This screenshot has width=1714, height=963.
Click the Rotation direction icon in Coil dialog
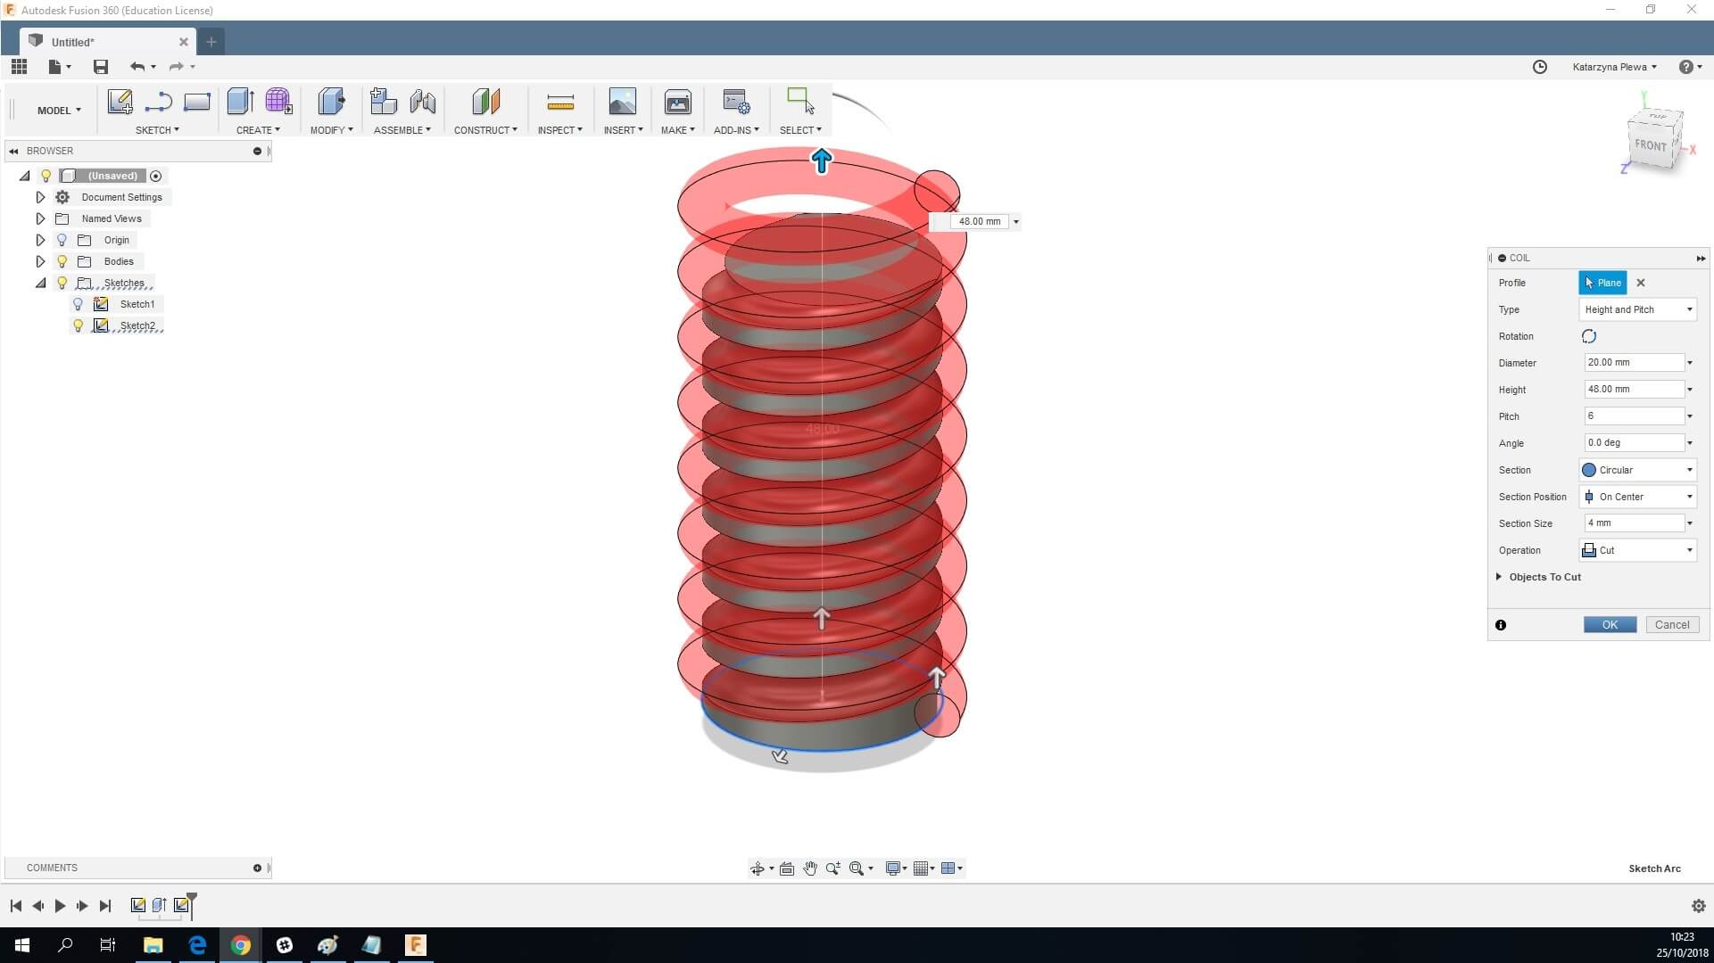tap(1589, 336)
